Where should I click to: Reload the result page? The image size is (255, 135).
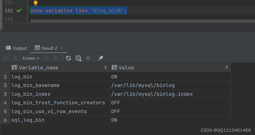pos(68,58)
